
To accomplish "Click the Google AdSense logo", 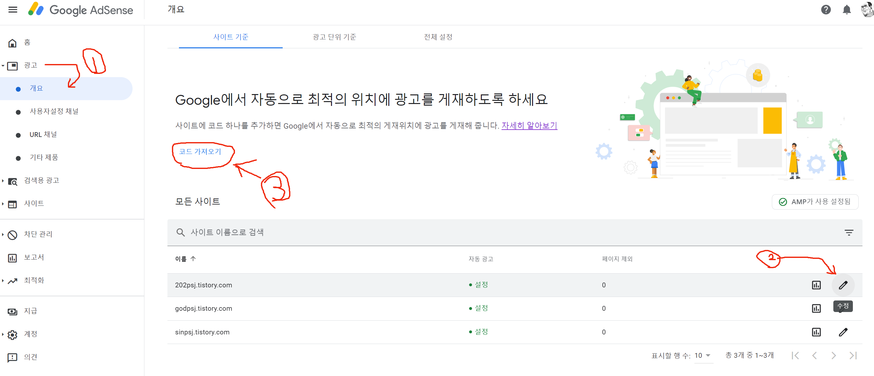I will click(81, 10).
